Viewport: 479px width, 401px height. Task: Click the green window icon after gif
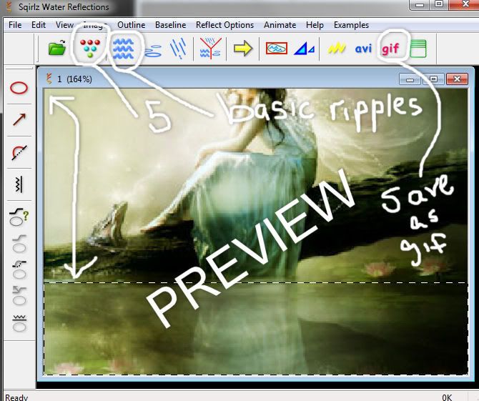[419, 49]
